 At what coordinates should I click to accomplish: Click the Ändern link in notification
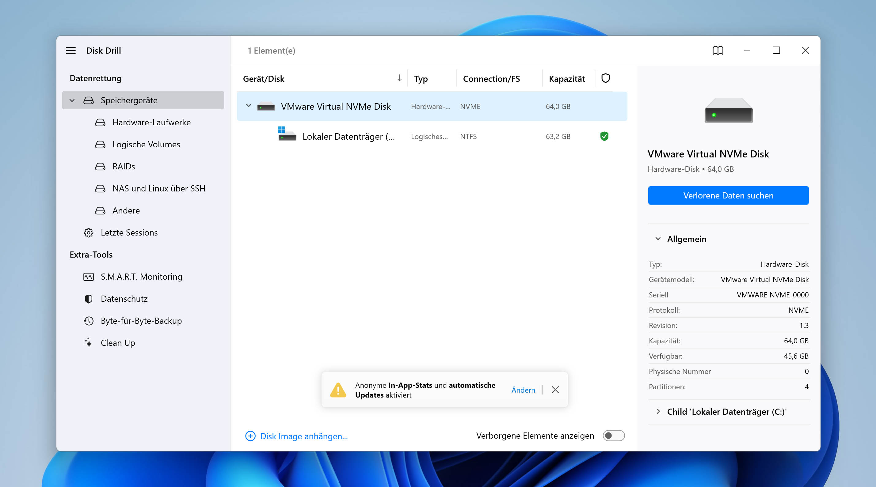click(x=523, y=390)
